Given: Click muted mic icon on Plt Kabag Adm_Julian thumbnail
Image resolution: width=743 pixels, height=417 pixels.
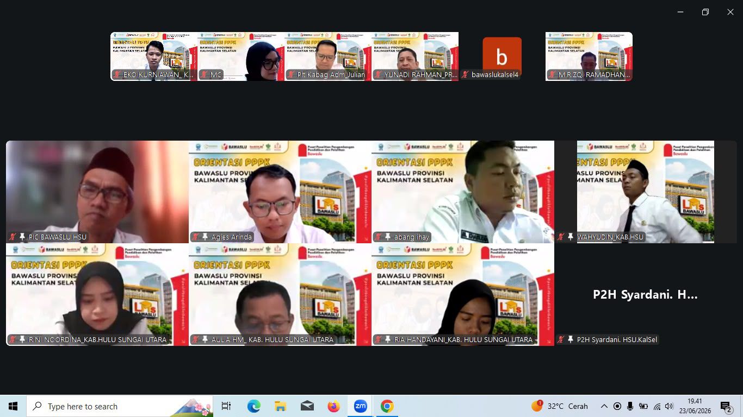Looking at the screenshot, I should (x=291, y=75).
